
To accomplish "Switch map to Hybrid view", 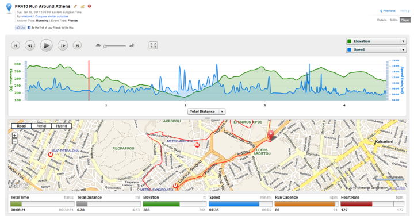I will (62, 126).
